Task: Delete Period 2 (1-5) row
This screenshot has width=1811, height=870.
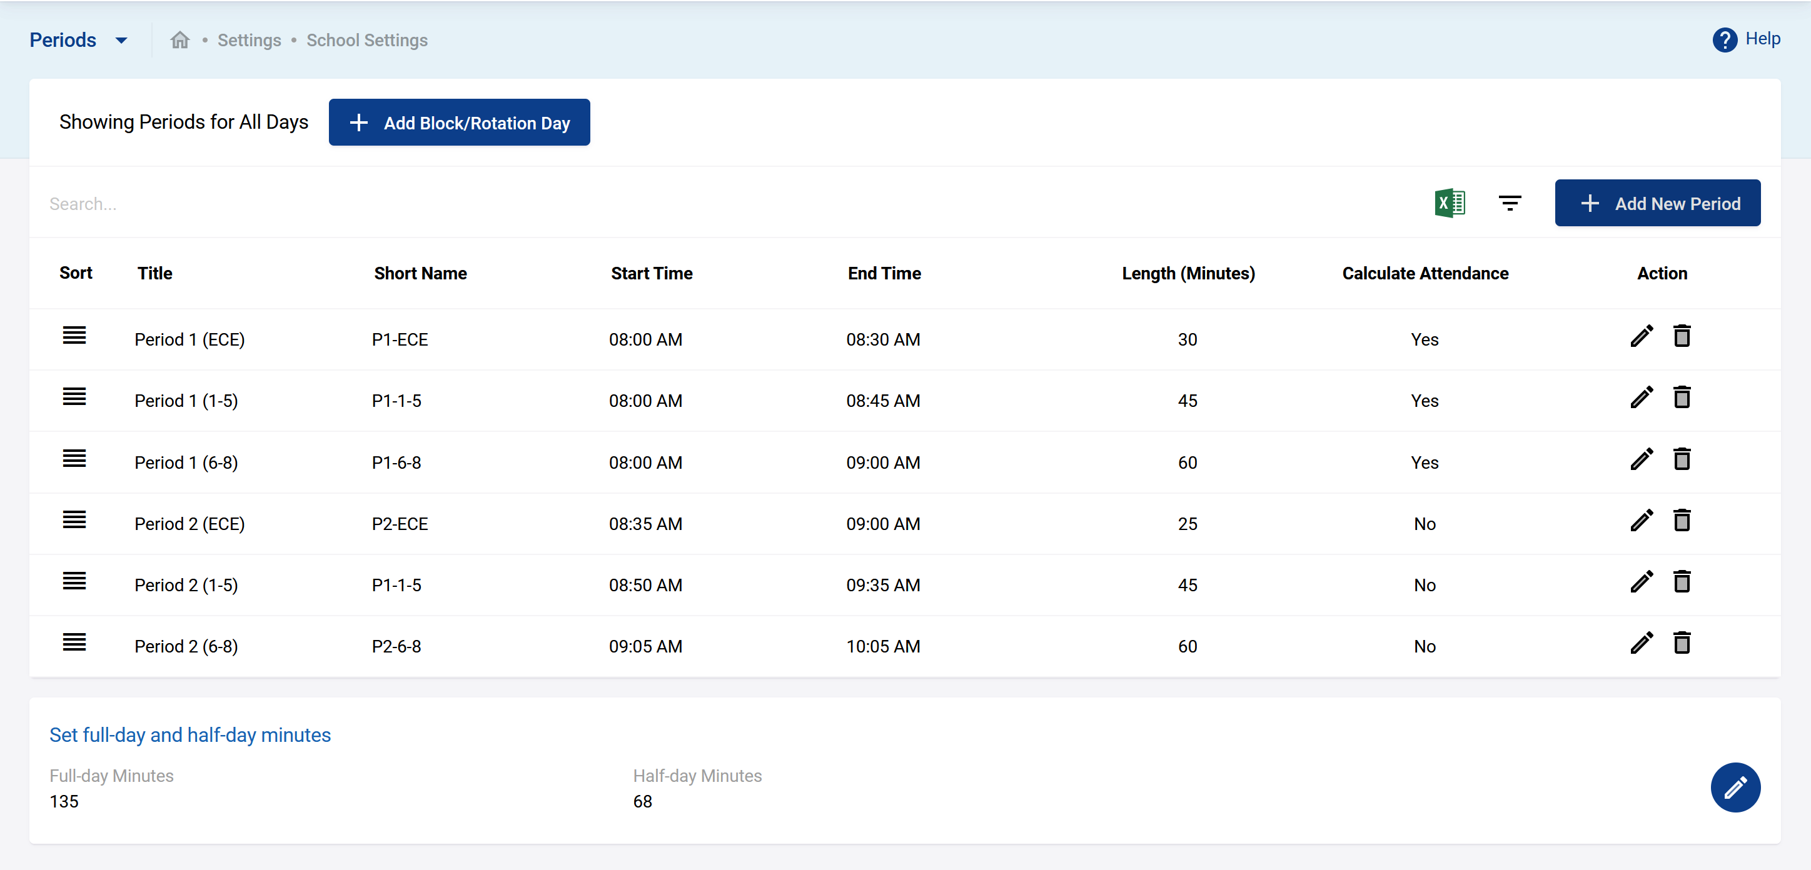Action: coord(1681,582)
